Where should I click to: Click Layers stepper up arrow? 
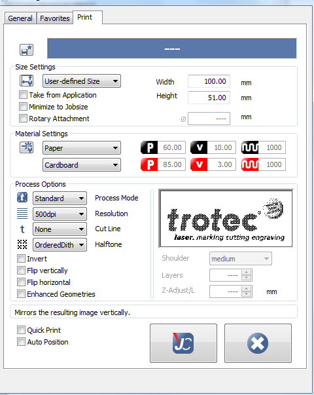[247, 273]
